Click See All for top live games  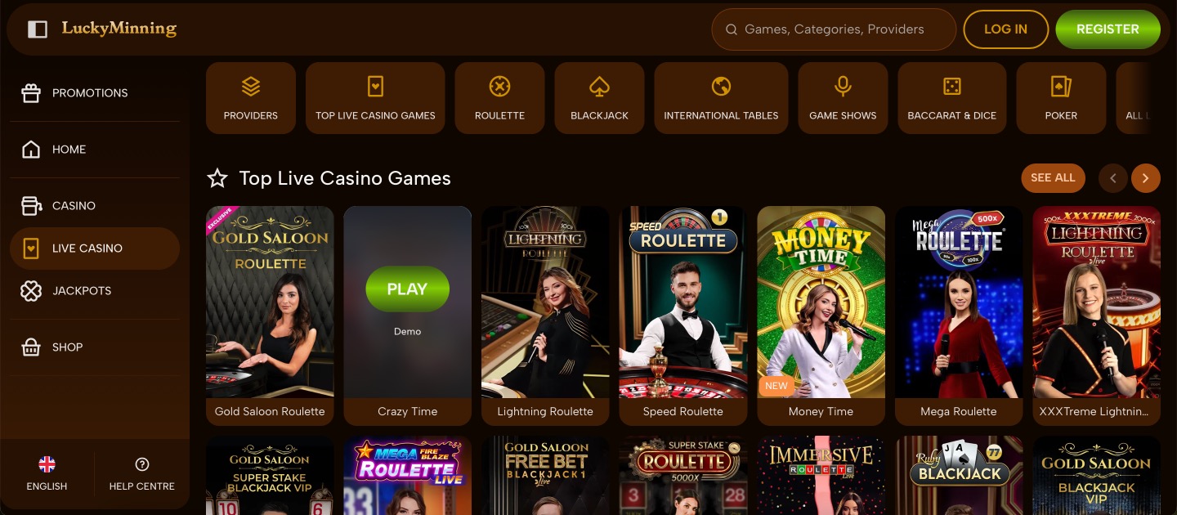click(1053, 178)
